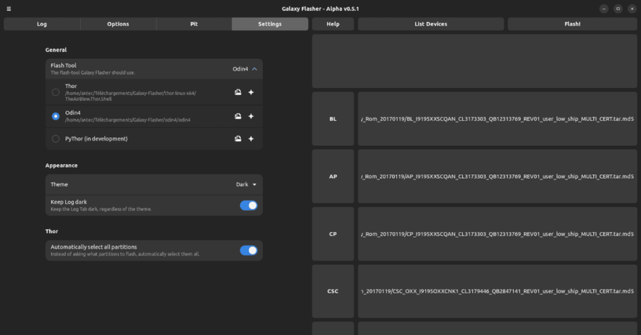Click the Flash! button
Image resolution: width=641 pixels, height=335 pixels.
coord(572,24)
